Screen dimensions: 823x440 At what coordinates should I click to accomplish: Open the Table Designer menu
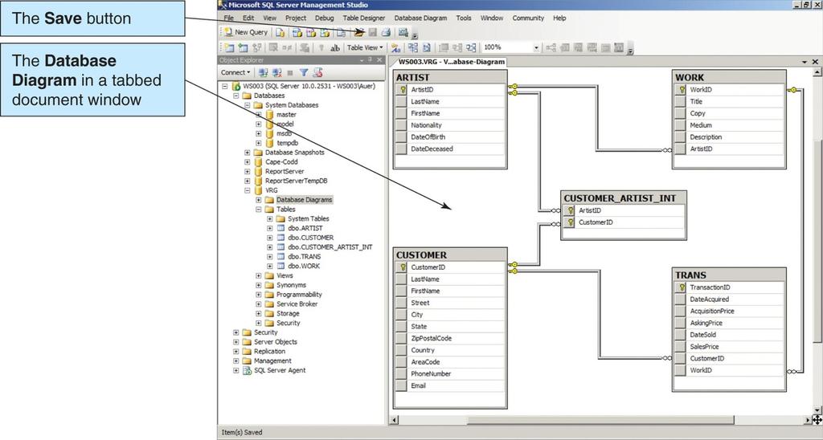[364, 18]
